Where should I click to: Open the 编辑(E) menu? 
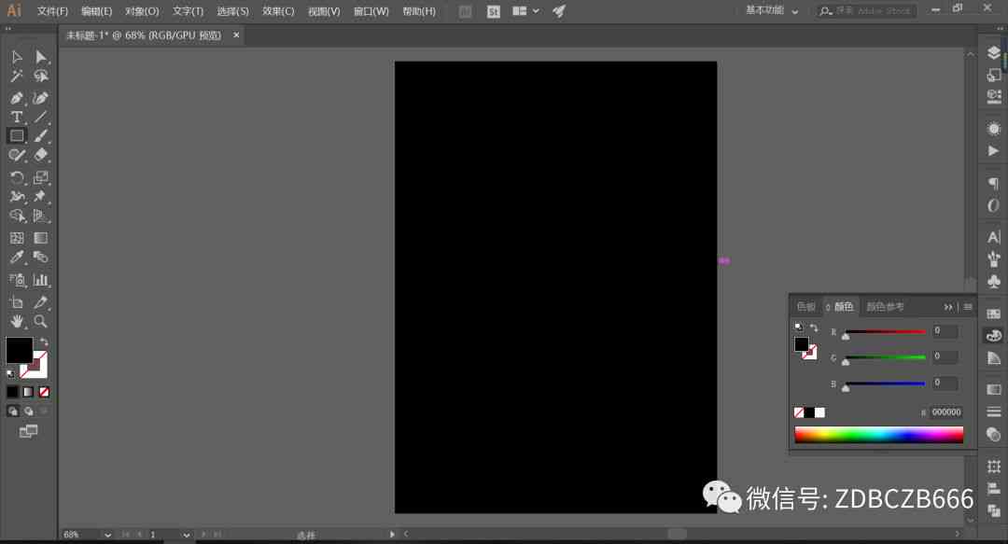(x=96, y=11)
